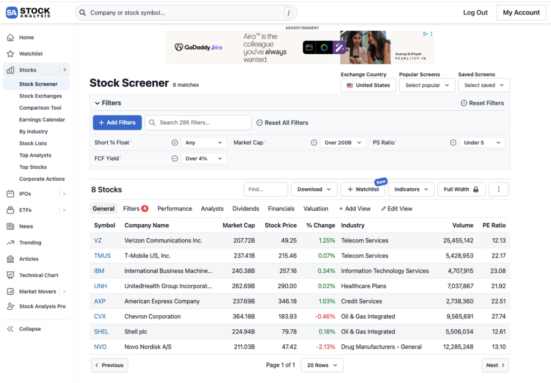The height and width of the screenshot is (383, 551).
Task: Remove the Short % Float filter
Action: point(175,143)
